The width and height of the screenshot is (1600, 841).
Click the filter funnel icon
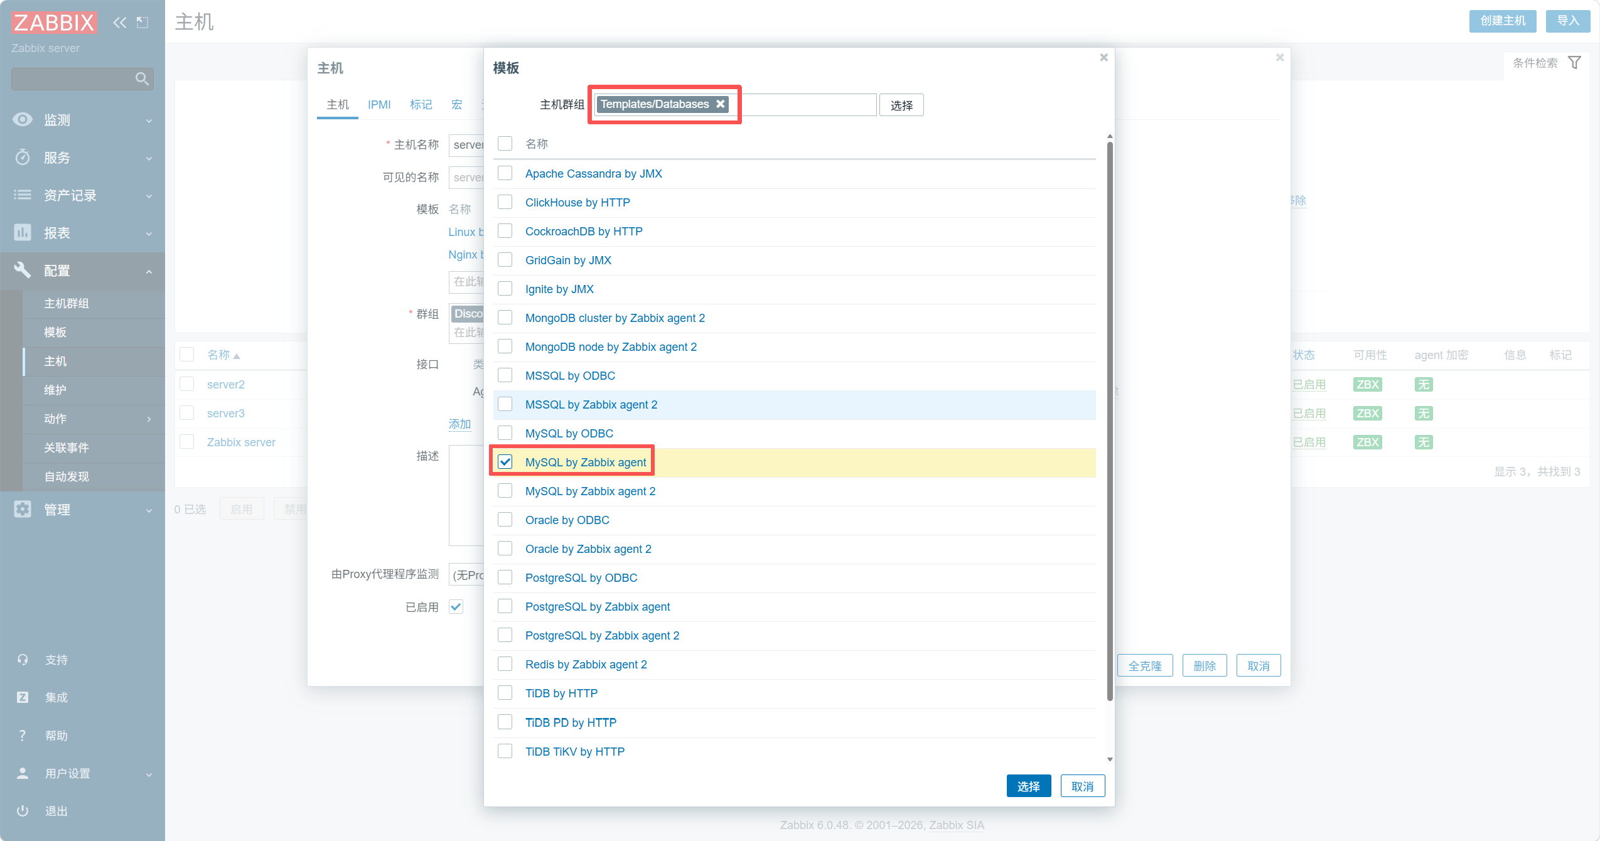coord(1574,63)
